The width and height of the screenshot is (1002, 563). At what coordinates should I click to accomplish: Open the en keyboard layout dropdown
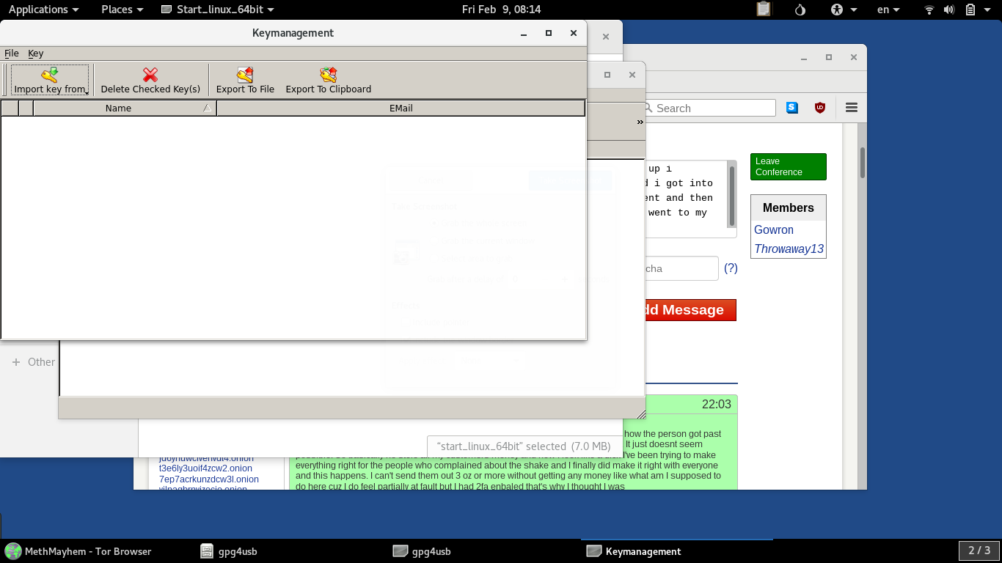click(x=888, y=9)
